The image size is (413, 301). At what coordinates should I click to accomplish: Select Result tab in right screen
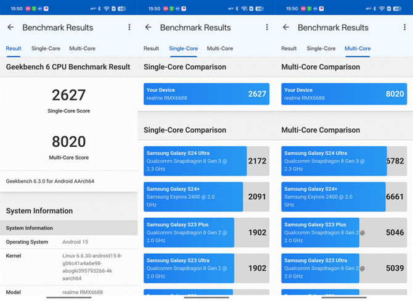tap(289, 49)
